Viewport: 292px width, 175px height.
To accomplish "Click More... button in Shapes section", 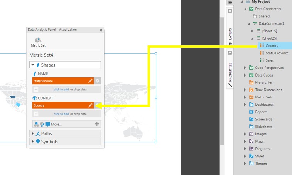I will 56,124.
